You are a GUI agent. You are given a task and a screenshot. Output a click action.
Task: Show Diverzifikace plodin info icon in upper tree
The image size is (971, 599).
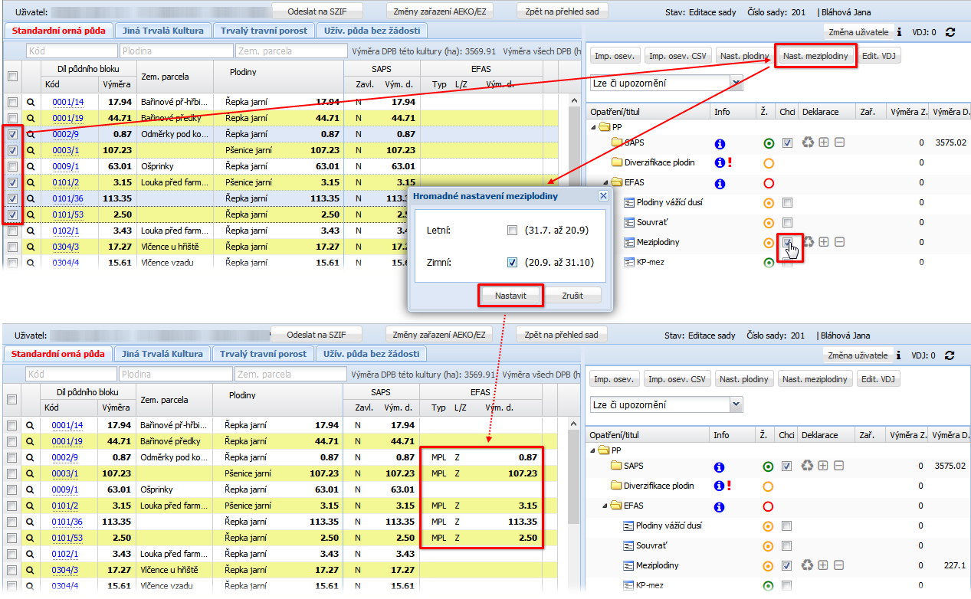pyautogui.click(x=719, y=163)
